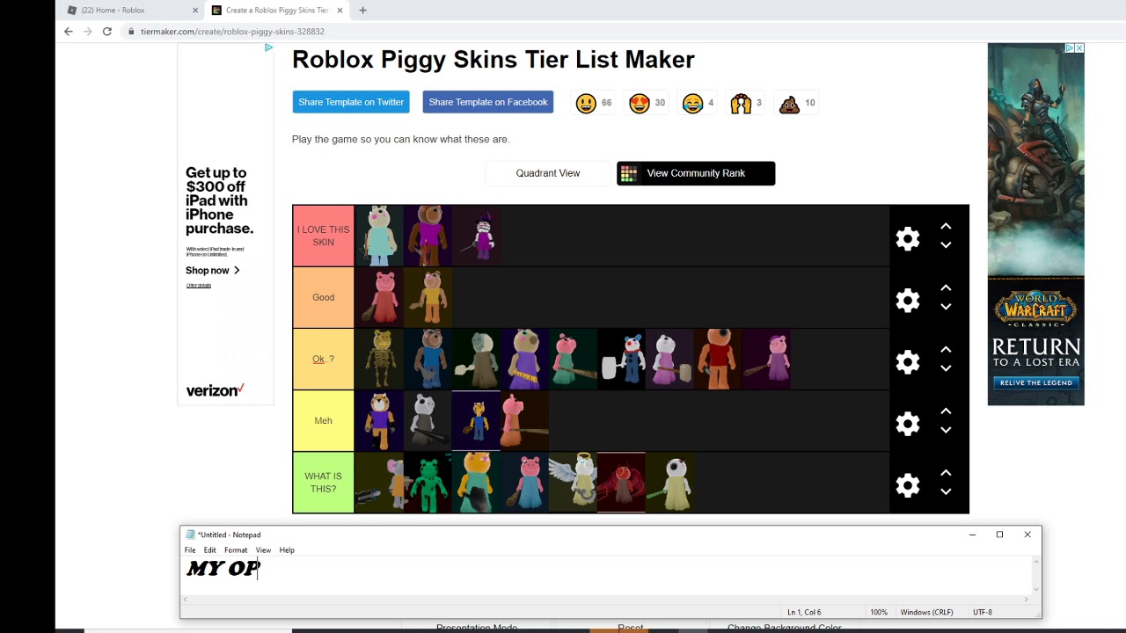Image resolution: width=1126 pixels, height=633 pixels.
Task: Select the purple bear skin in top tier
Action: pos(428,236)
